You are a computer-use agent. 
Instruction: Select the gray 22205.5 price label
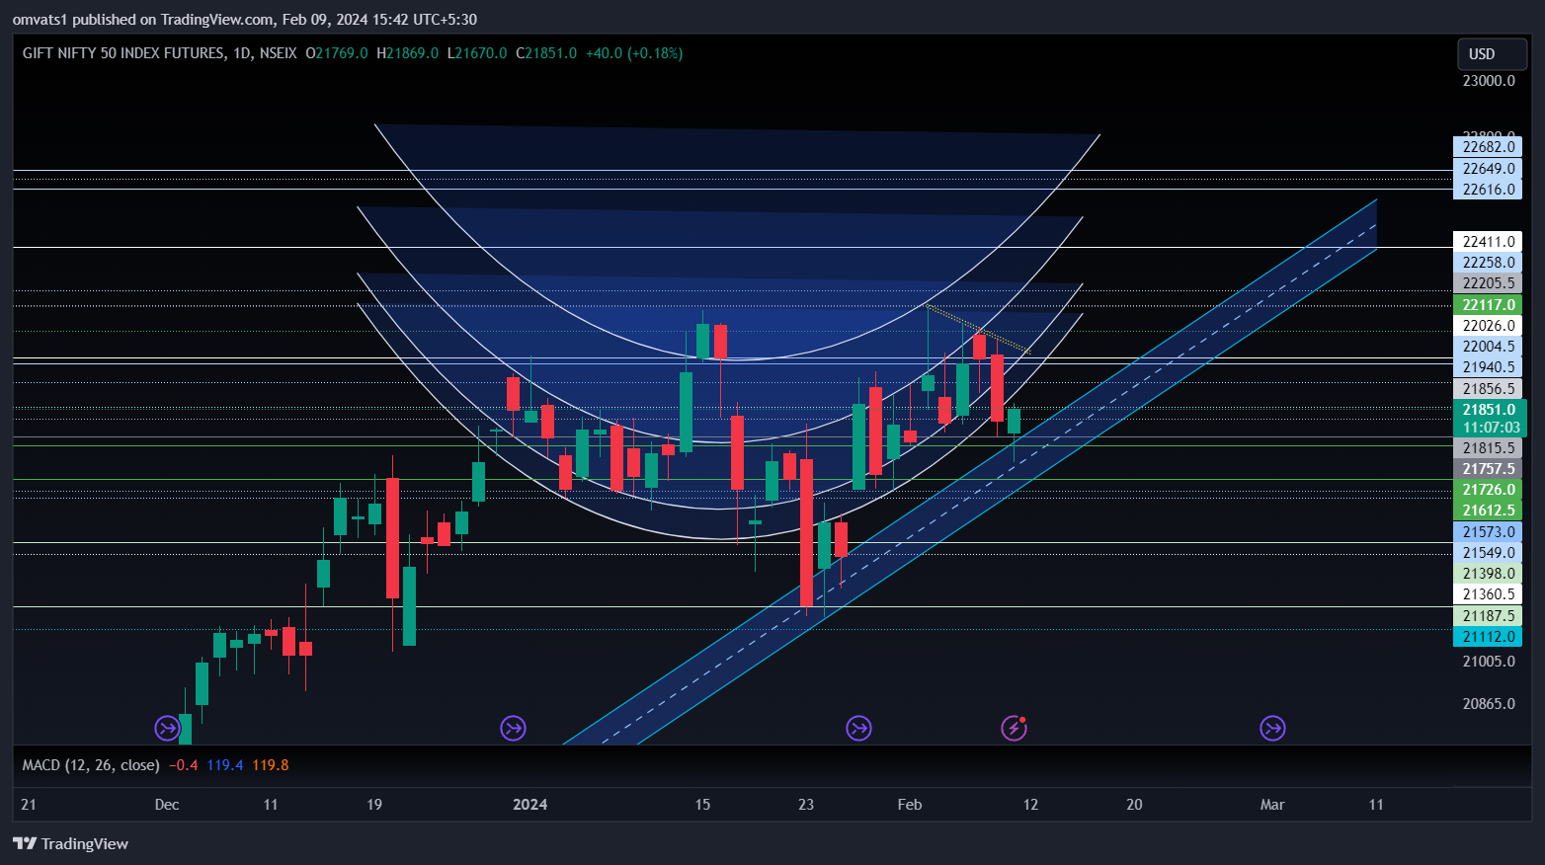click(1488, 283)
